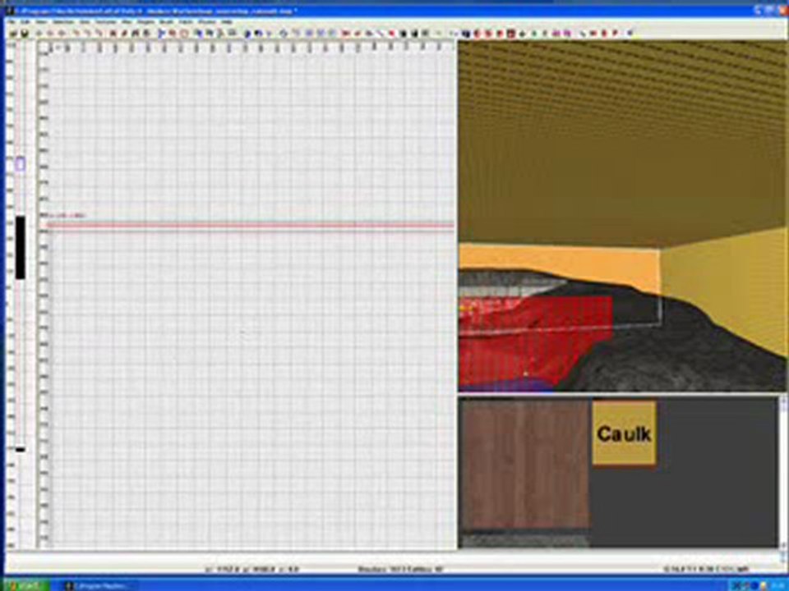The image size is (789, 591).
Task: Click the blue camera marker in Z window
Action: (20, 164)
